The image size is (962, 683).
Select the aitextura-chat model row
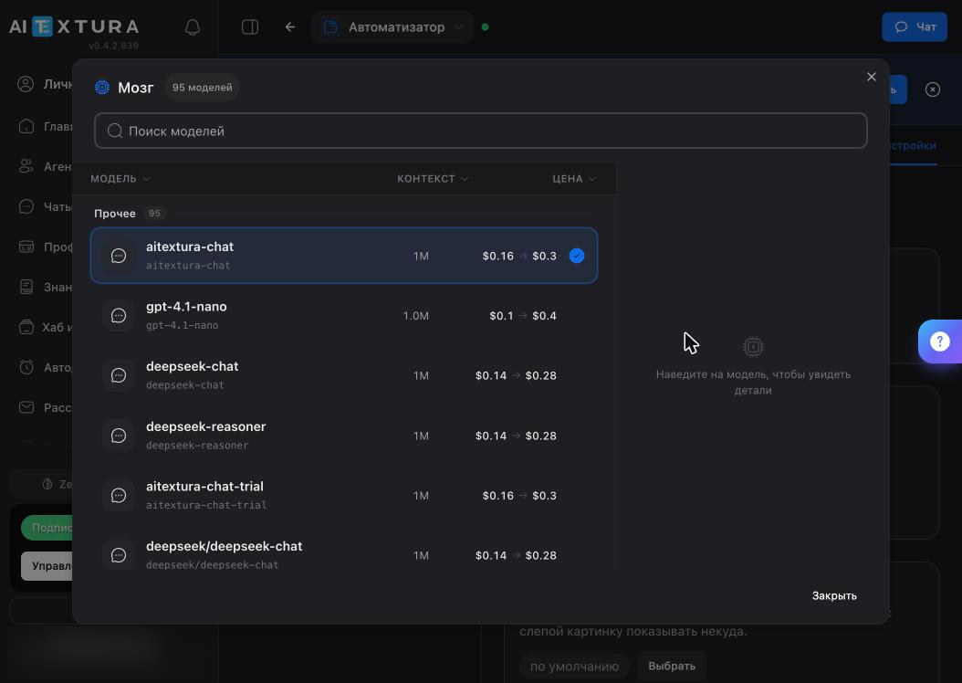344,256
